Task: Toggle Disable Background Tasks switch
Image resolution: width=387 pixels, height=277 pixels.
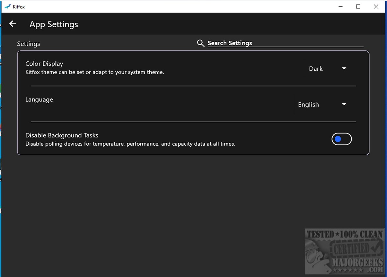Action: [341, 139]
